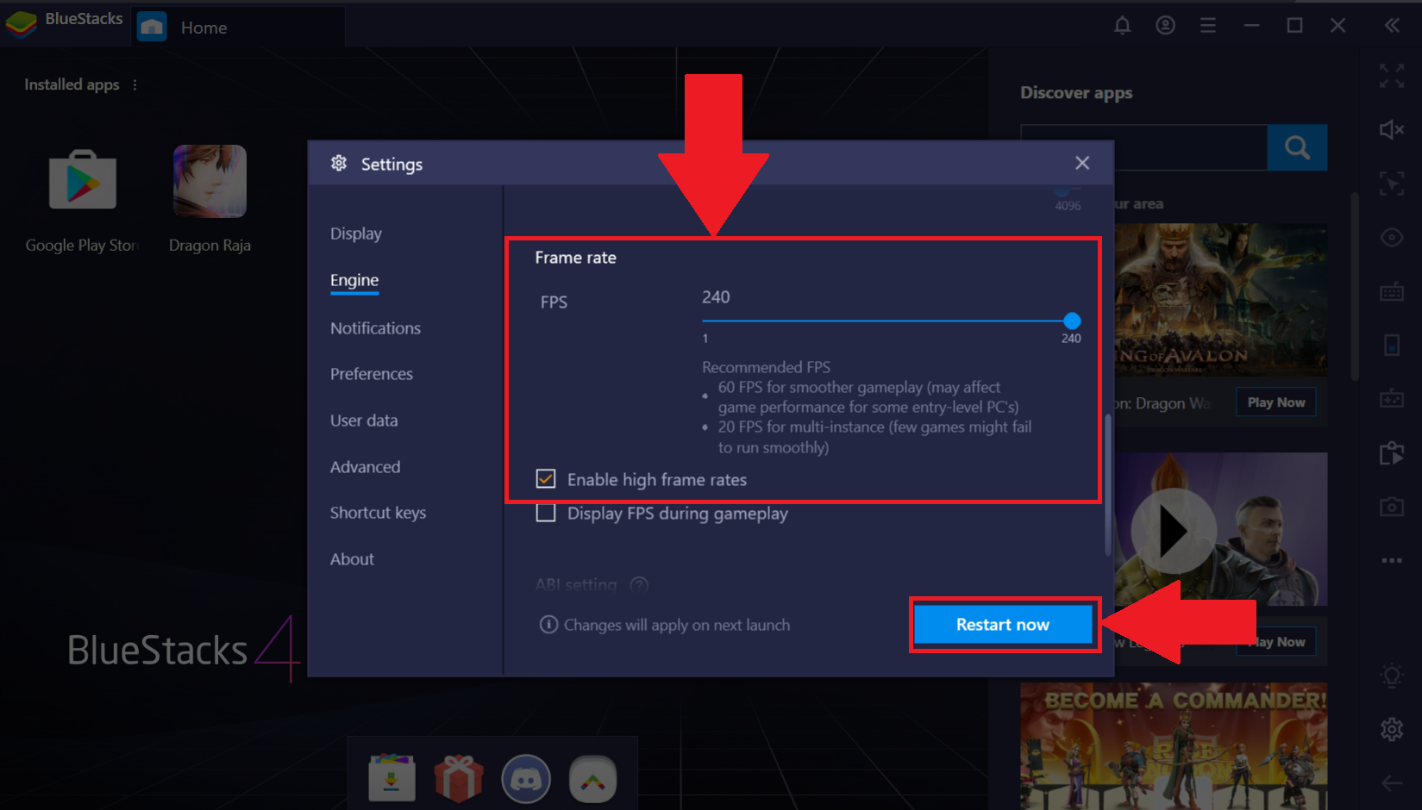Click the lightbulb icon in sidebar

(x=1392, y=676)
